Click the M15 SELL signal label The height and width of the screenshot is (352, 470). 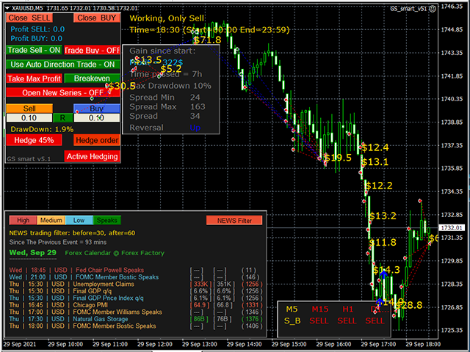[x=319, y=321]
